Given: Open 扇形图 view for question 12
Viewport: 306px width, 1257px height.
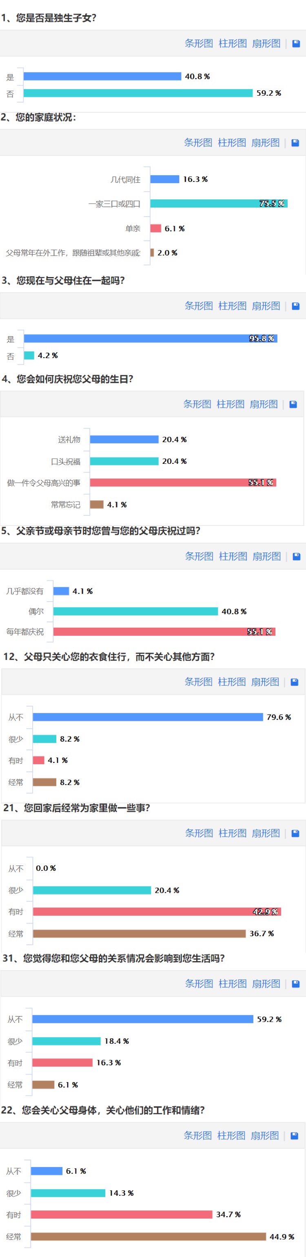Looking at the screenshot, I should pos(265,682).
